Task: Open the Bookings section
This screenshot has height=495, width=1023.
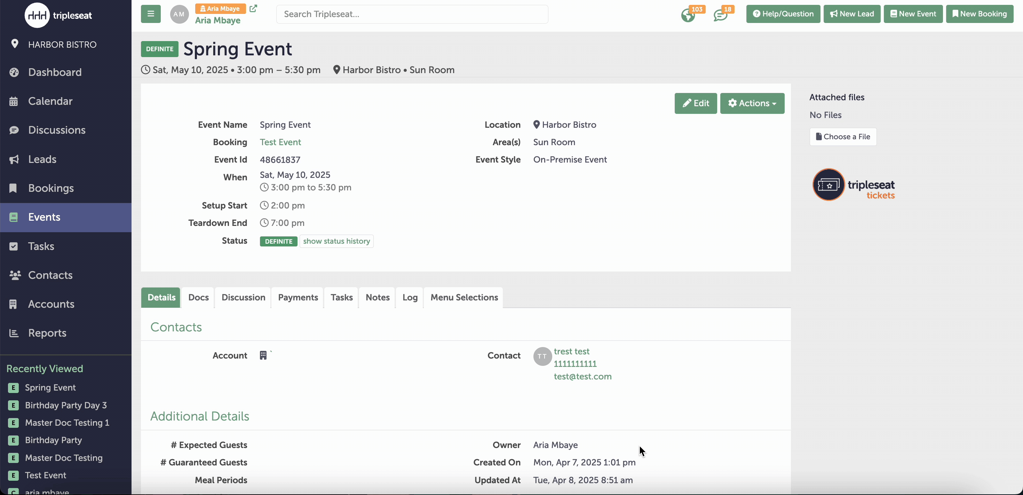Action: (51, 188)
